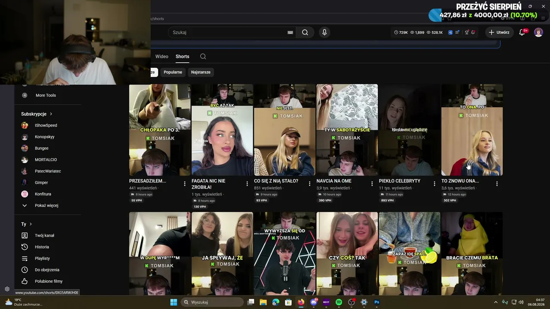550x309 pixels.
Task: Open the on-screen keyboard in search box
Action: (x=290, y=32)
